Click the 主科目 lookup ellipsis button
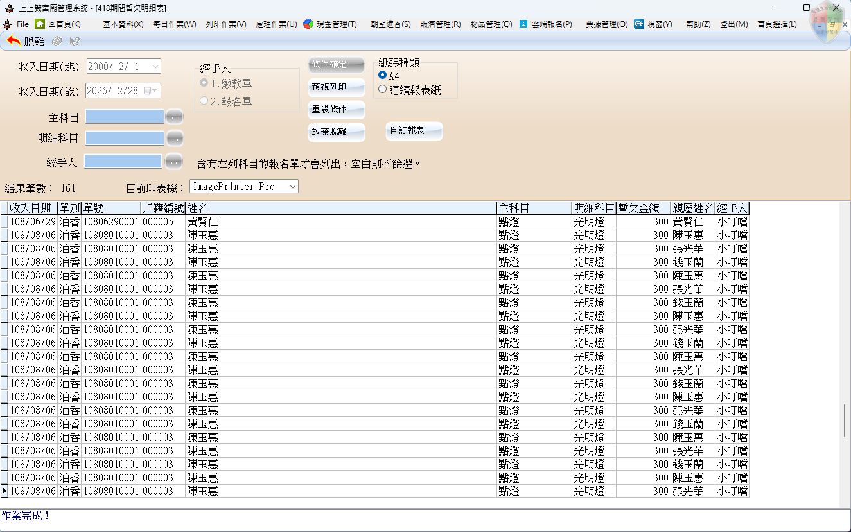This screenshot has width=851, height=532. point(174,117)
